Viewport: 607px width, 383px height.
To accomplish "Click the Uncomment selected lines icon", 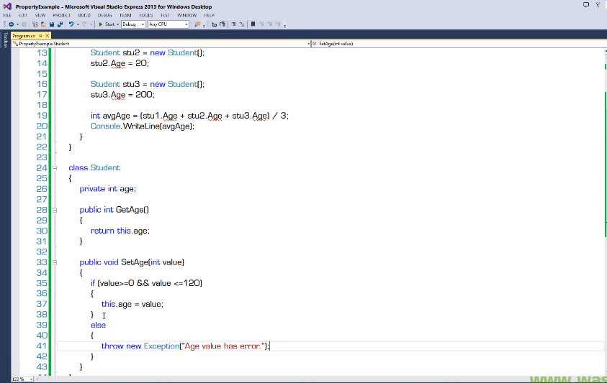I will [x=242, y=24].
